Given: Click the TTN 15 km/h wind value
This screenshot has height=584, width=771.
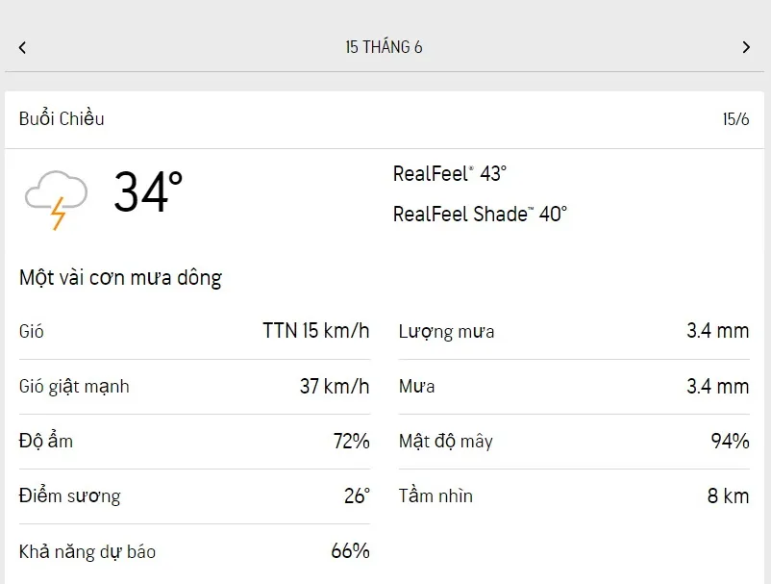Looking at the screenshot, I should [x=315, y=331].
